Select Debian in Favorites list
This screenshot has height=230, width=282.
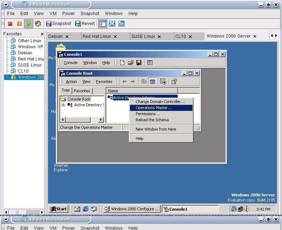(x=25, y=53)
